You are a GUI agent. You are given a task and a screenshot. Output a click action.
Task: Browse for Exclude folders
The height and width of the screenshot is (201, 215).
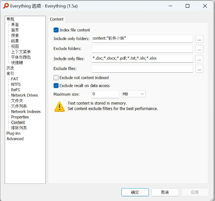[199, 49]
